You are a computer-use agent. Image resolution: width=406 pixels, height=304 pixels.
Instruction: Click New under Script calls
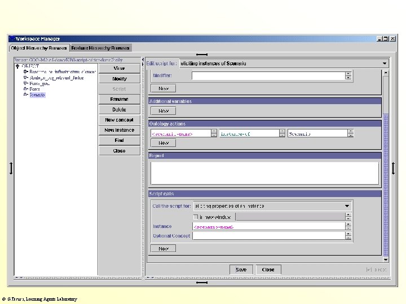click(164, 249)
